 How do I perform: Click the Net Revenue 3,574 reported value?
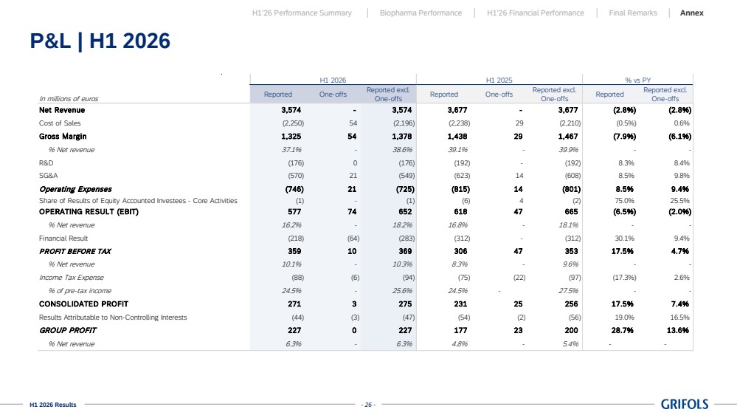coord(291,110)
